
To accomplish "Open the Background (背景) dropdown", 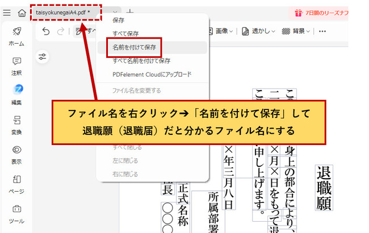I will click(296, 31).
